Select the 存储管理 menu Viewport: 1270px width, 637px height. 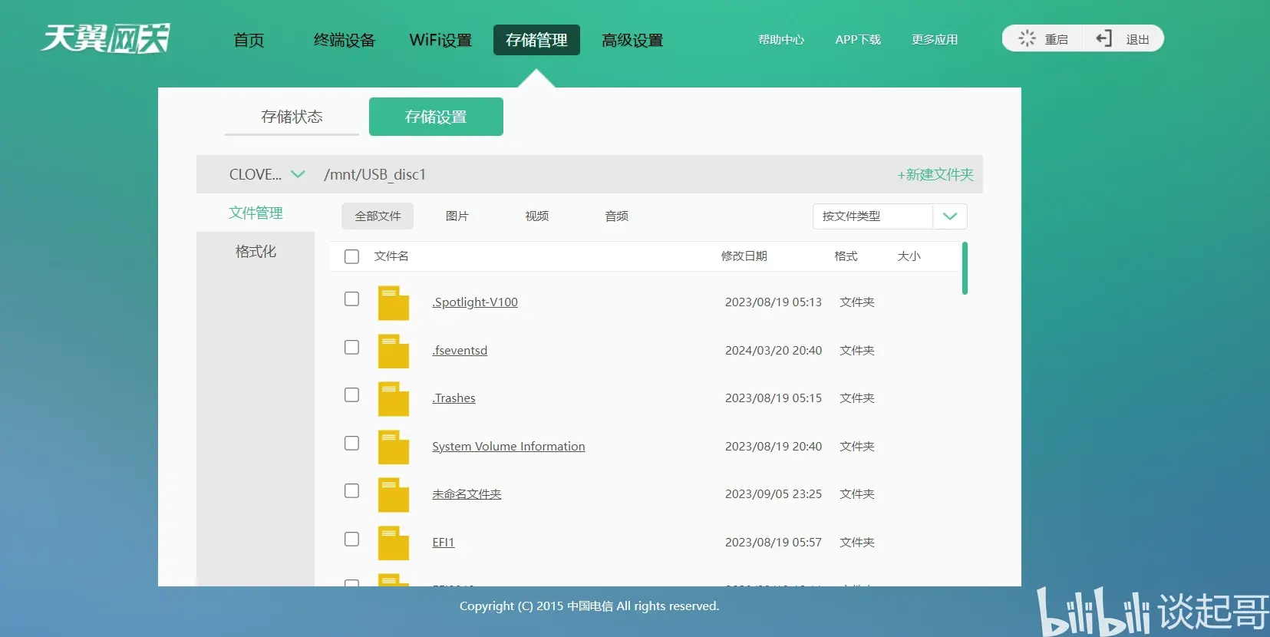536,40
